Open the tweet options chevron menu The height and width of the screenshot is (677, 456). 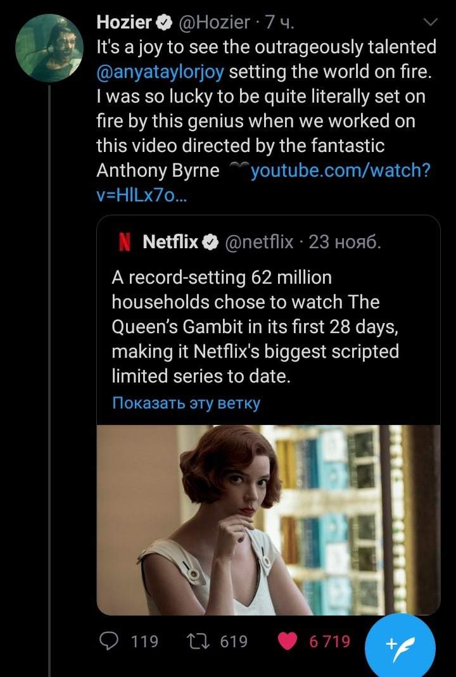pos(430,23)
